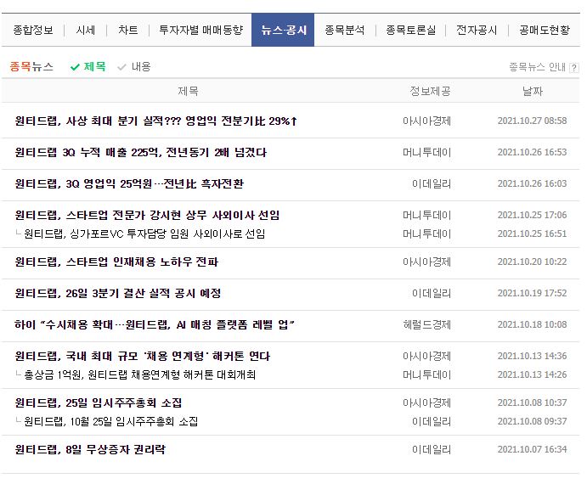The height and width of the screenshot is (484, 587).
Task: Open article 3Q 누적 매출 225억
Action: pos(140,152)
